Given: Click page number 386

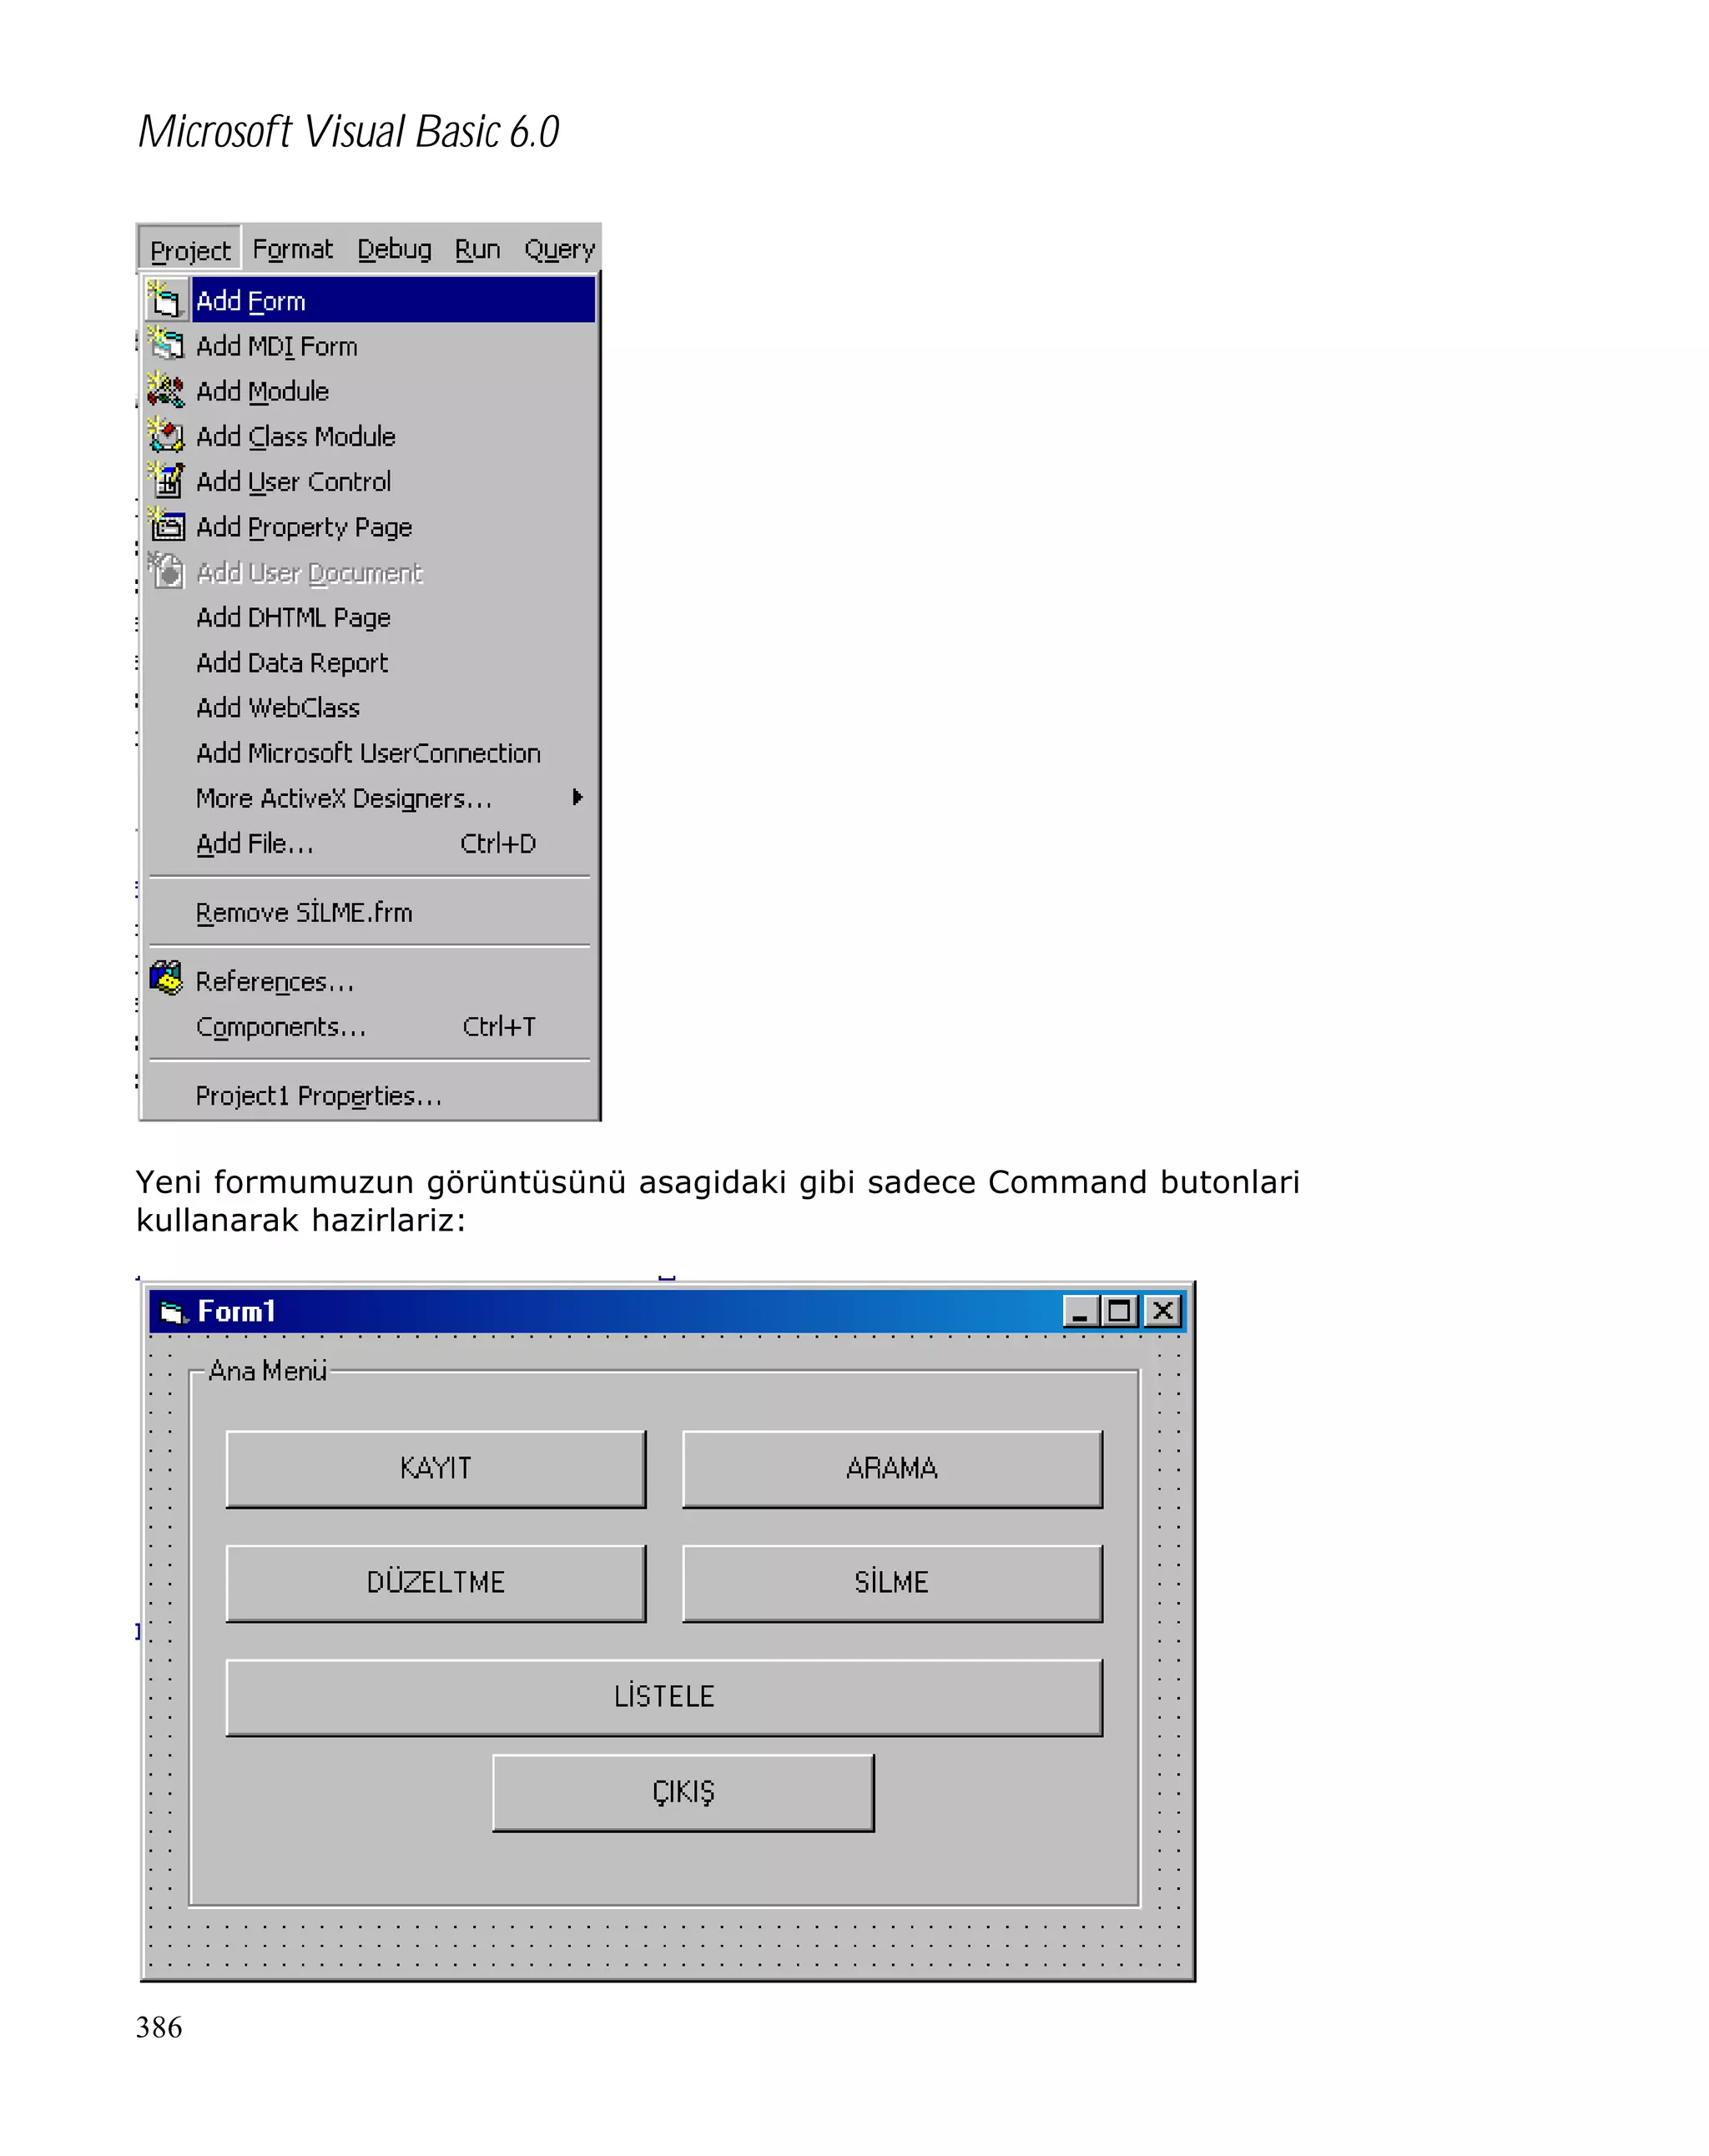Looking at the screenshot, I should (x=159, y=2027).
